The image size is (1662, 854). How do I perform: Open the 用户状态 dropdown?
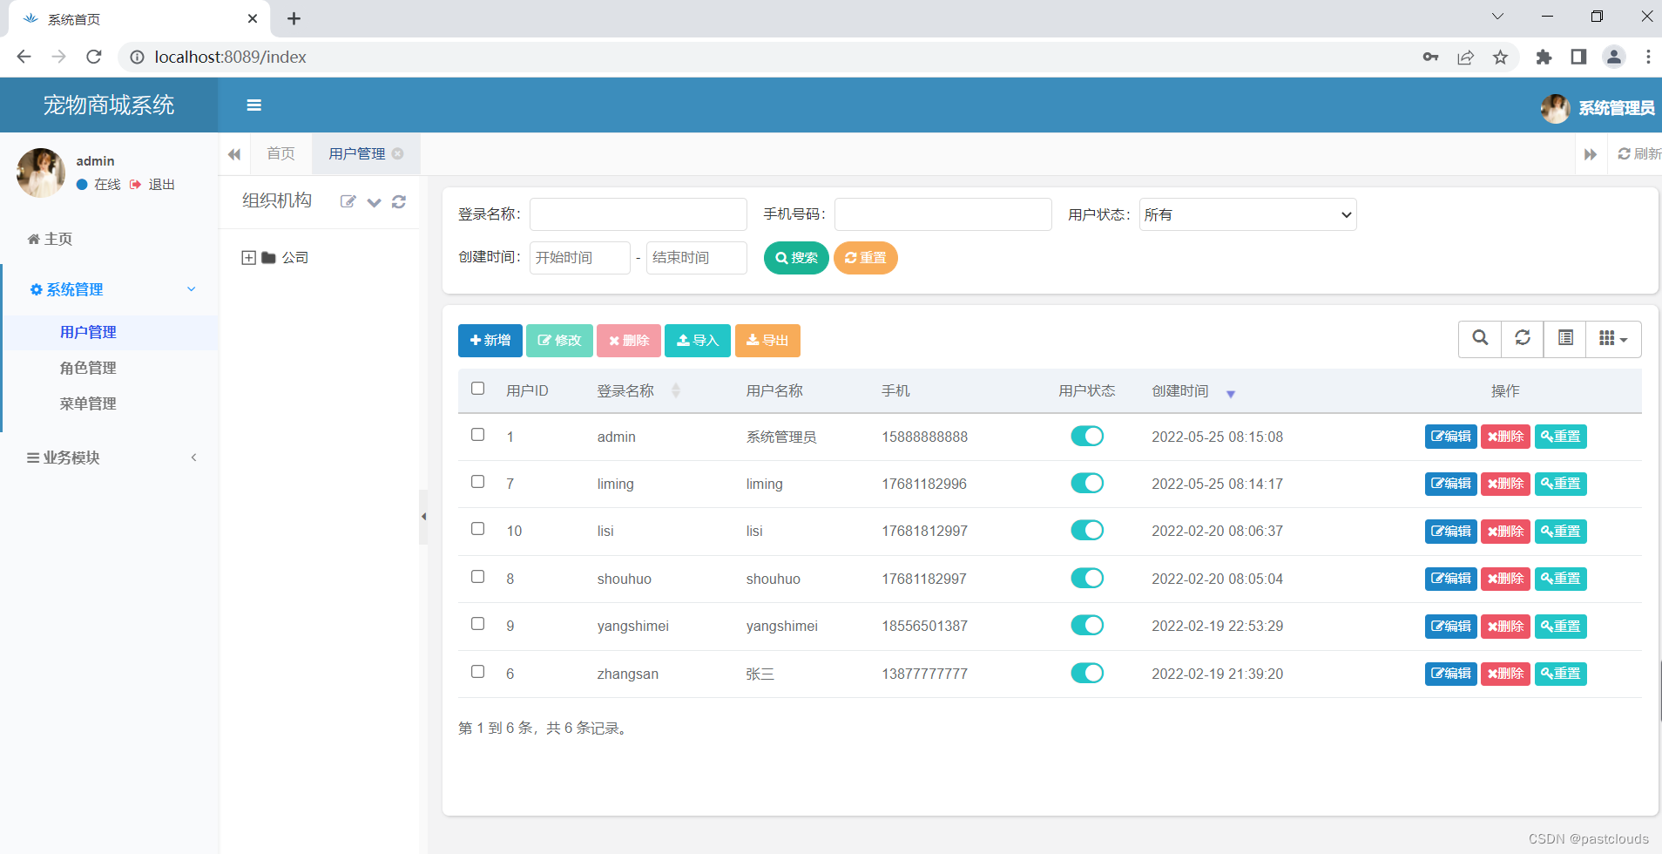[1248, 214]
